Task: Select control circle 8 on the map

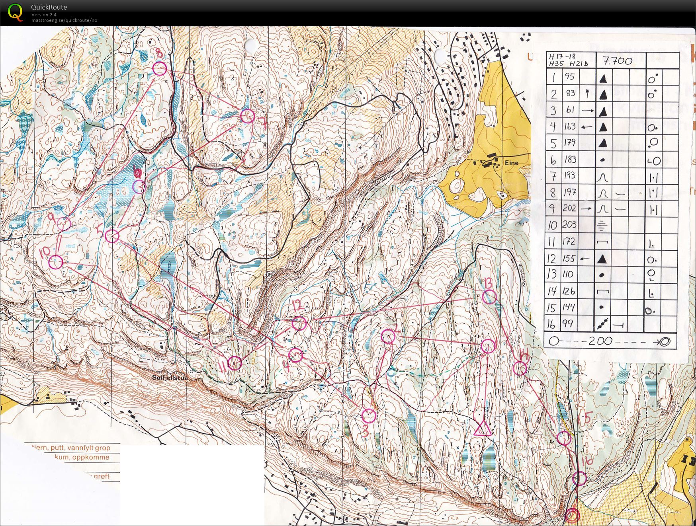Action: click(x=160, y=68)
